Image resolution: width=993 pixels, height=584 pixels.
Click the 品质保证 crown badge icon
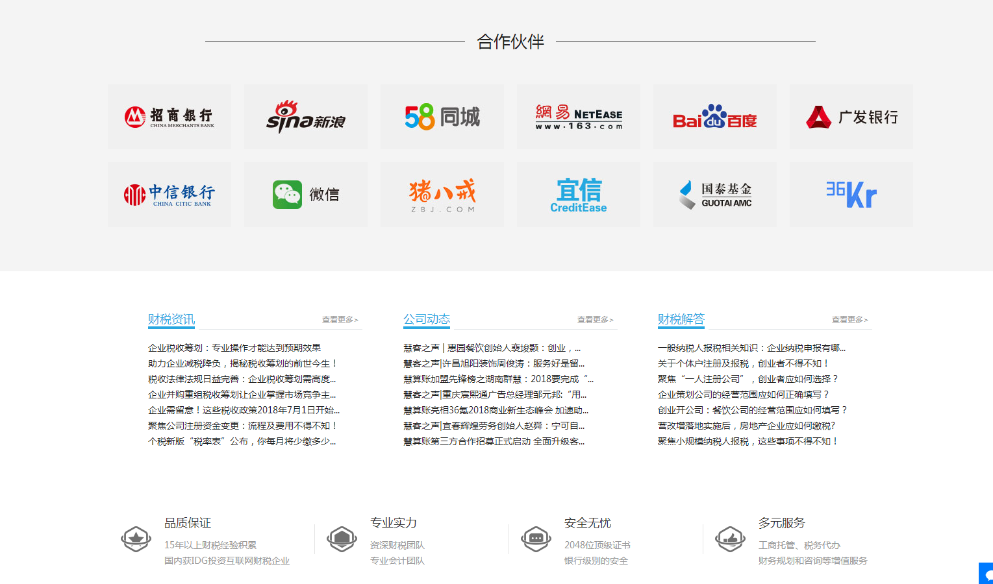pyautogui.click(x=136, y=539)
